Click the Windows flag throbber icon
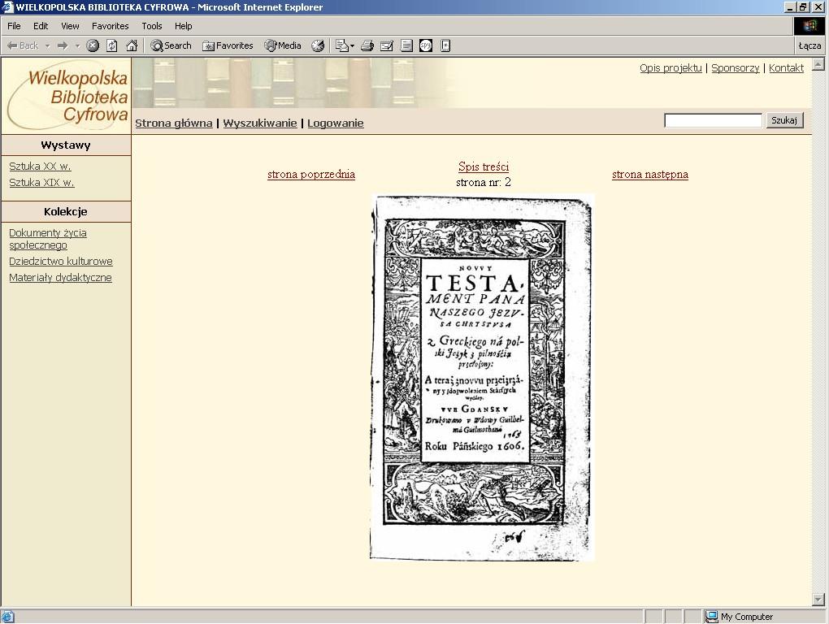Image resolution: width=829 pixels, height=624 pixels. [809, 26]
